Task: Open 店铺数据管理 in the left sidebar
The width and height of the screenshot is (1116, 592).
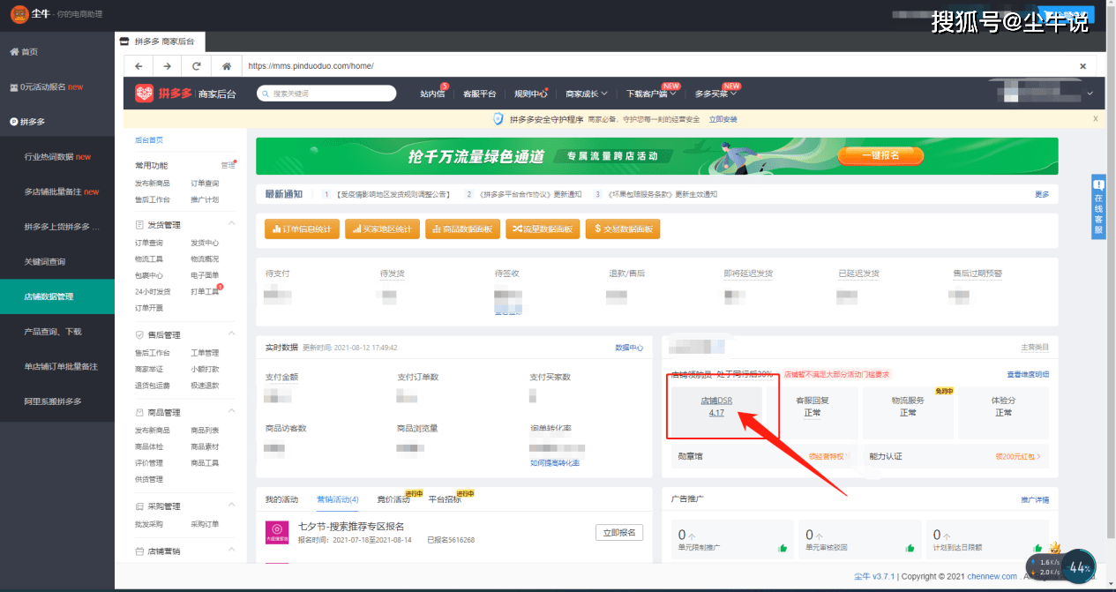Action: pos(57,296)
